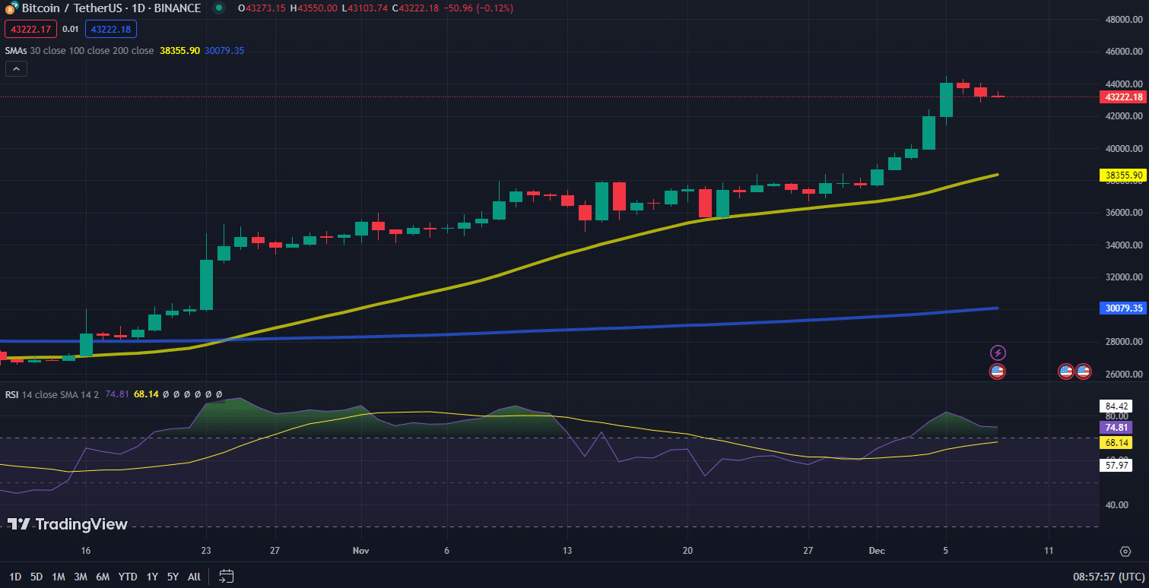The height and width of the screenshot is (588, 1149).
Task: Click the 32000.00 price scale label
Action: coord(1123,277)
